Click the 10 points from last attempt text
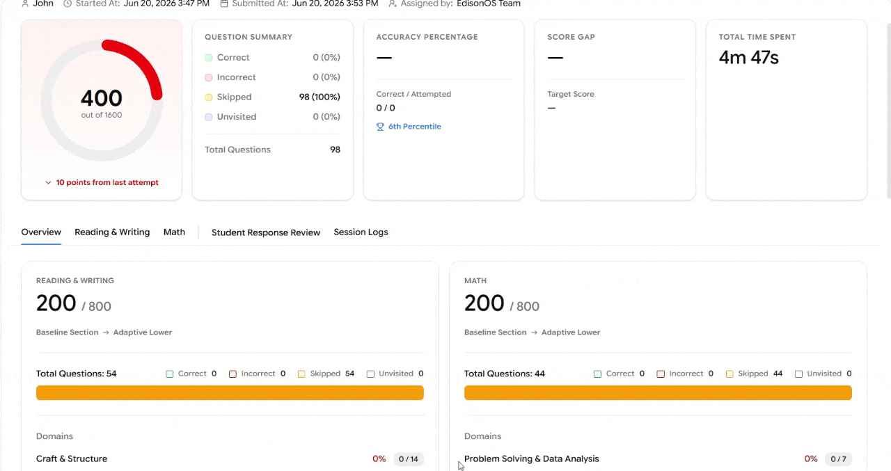The width and height of the screenshot is (891, 471). pyautogui.click(x=107, y=182)
